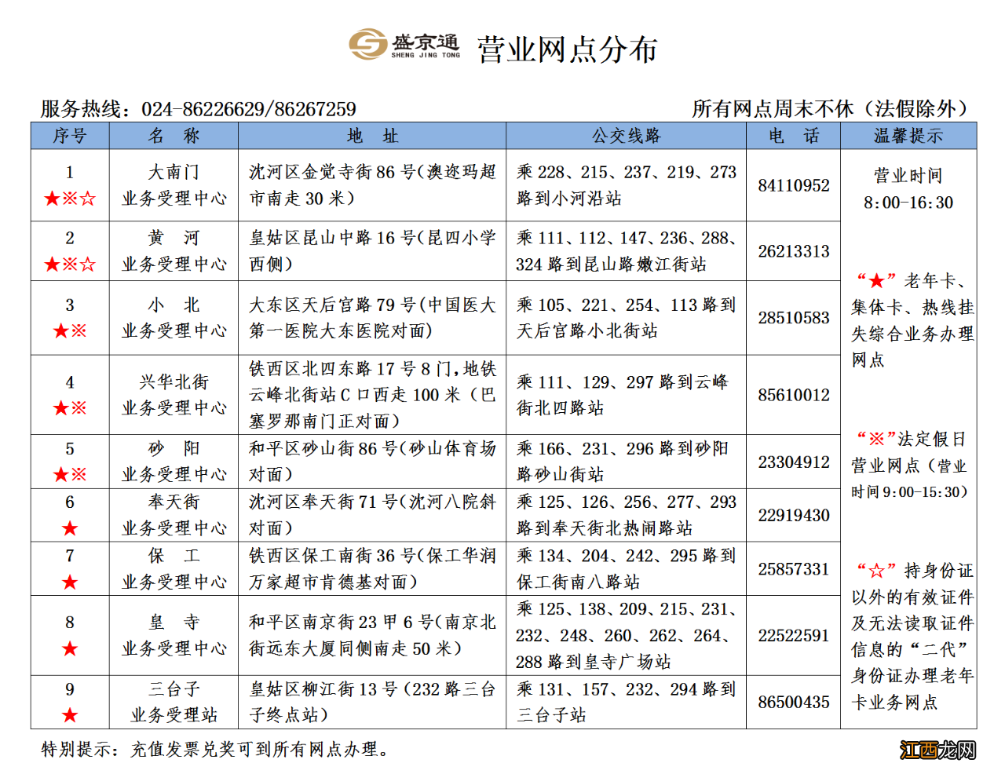The width and height of the screenshot is (1005, 774).
Task: Click the 电话 column header
Action: click(x=793, y=137)
